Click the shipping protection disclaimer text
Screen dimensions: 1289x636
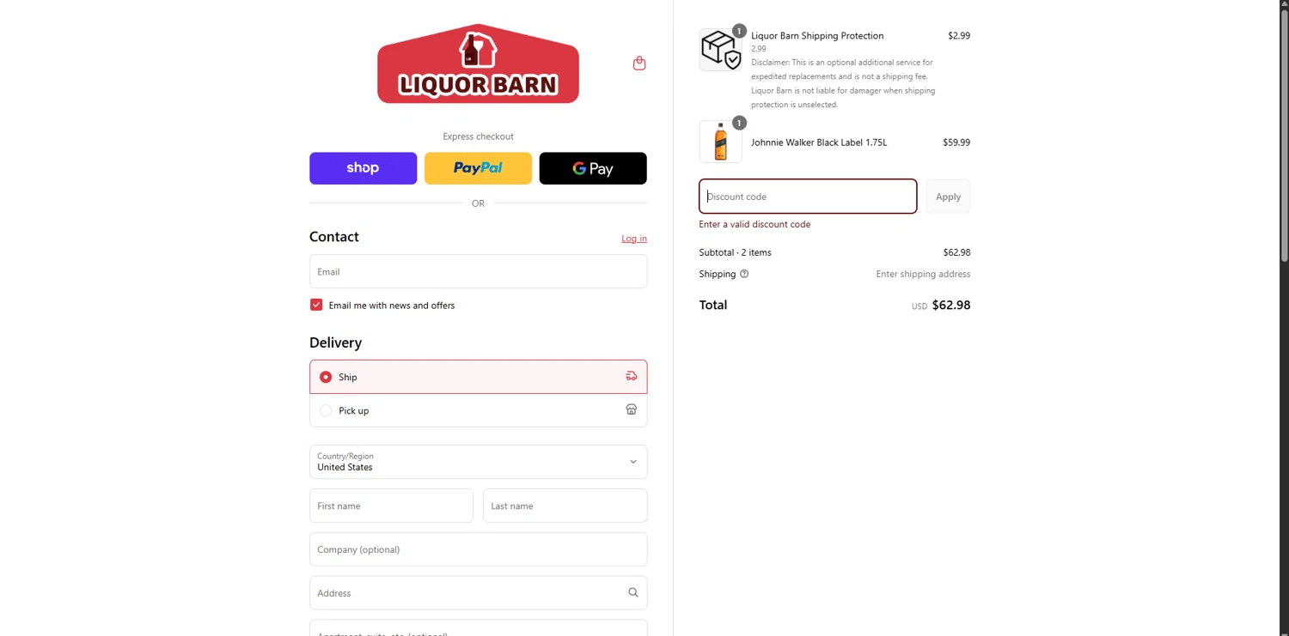(843, 83)
